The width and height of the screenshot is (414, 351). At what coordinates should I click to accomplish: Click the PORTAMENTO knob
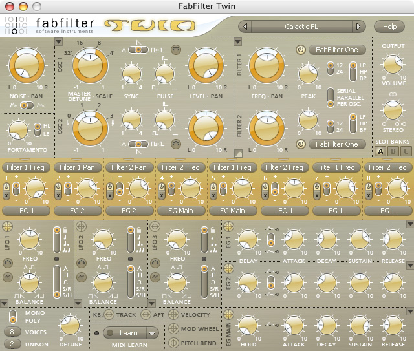pos(19,129)
